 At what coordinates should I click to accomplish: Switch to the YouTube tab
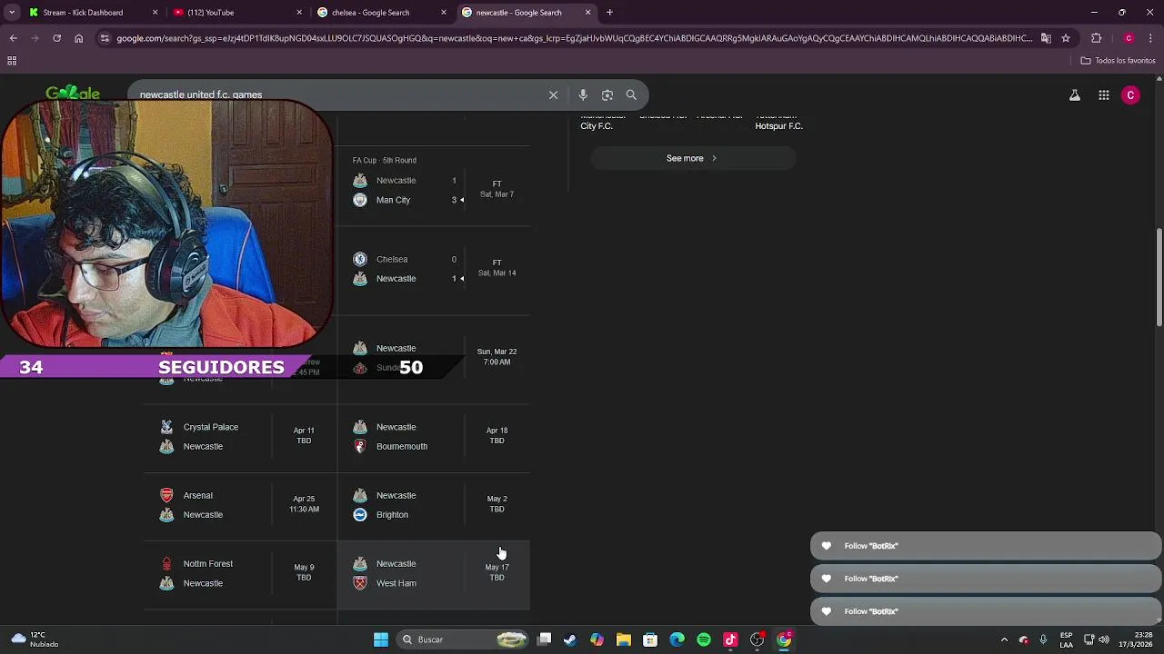[x=238, y=12]
